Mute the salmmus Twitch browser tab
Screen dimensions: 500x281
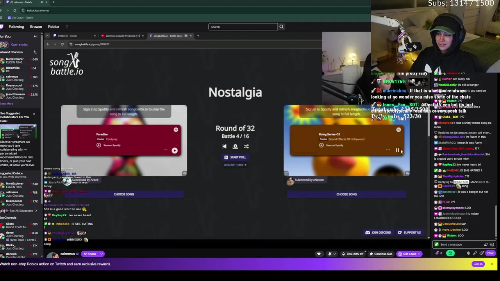coord(41,2)
